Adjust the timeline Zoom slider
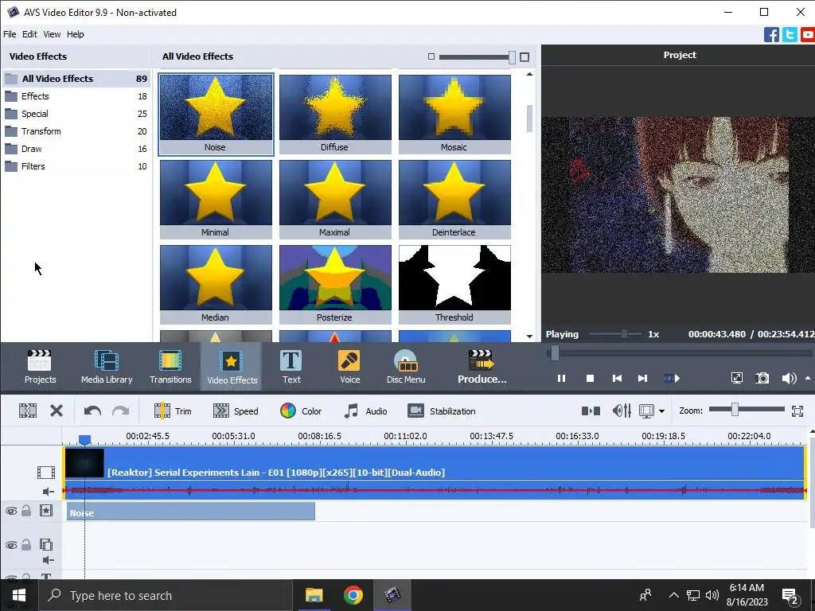Screen dimensions: 815x611 pyautogui.click(x=735, y=410)
